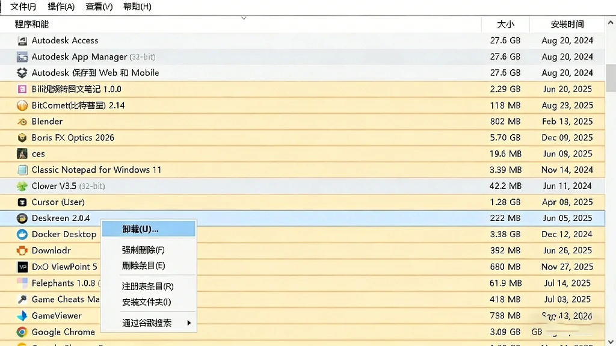Screen dimensions: 616x346
Task: Select the BitComet 2.14 entry text
Action: [78, 105]
